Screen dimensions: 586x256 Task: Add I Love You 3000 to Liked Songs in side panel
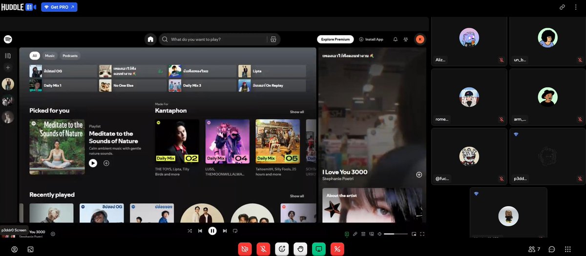(419, 175)
